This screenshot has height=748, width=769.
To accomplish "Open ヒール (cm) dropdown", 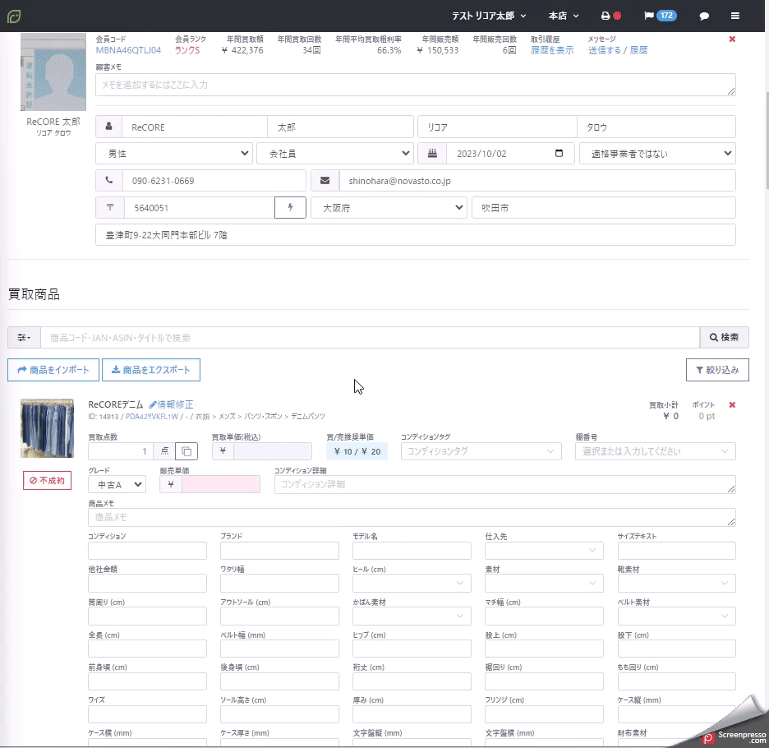I will coord(412,583).
